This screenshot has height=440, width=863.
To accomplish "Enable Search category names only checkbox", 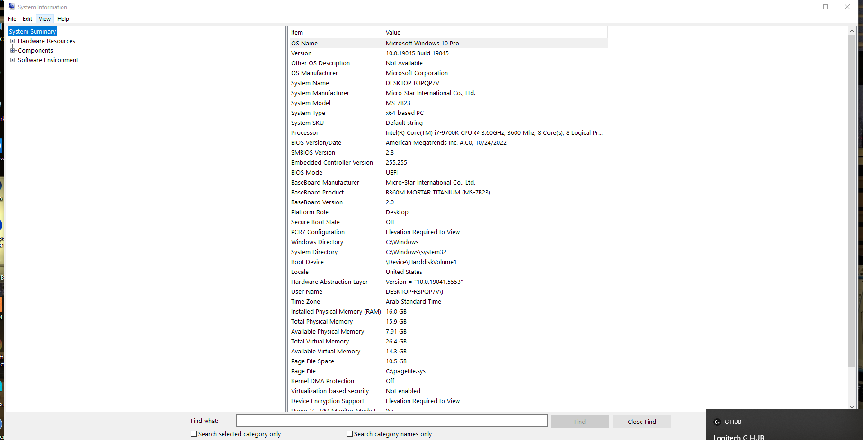I will (x=349, y=433).
